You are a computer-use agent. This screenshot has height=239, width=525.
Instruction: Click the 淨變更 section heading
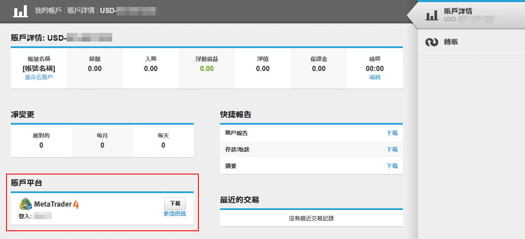(x=23, y=115)
